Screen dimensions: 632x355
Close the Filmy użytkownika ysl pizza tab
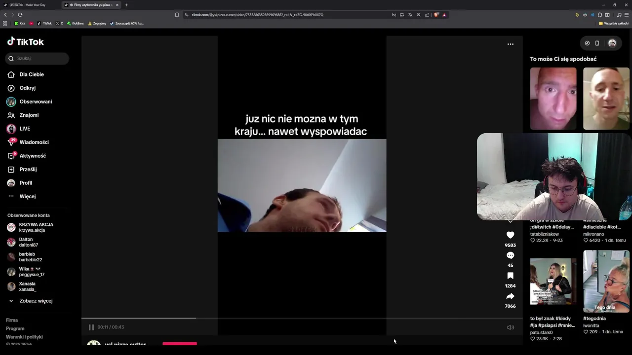(117, 5)
